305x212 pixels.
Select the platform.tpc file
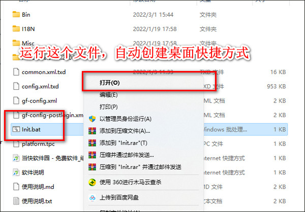click(38, 144)
